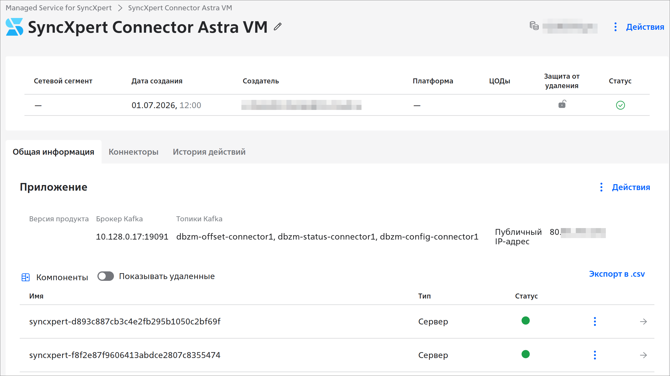Click the ЦОДы column header

tap(500, 81)
